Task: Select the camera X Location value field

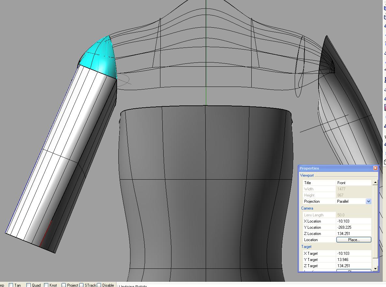Action: point(353,221)
